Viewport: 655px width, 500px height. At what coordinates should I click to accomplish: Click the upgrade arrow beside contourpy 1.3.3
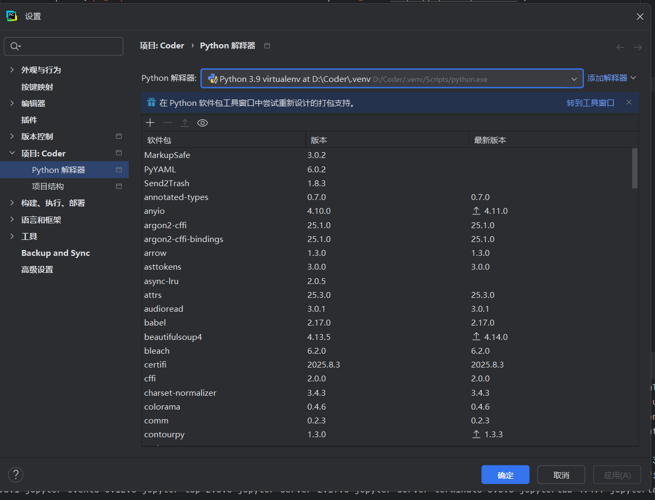(476, 435)
